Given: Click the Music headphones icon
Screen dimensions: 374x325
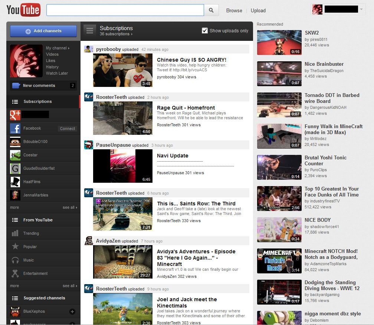Looking at the screenshot, I should point(15,260).
